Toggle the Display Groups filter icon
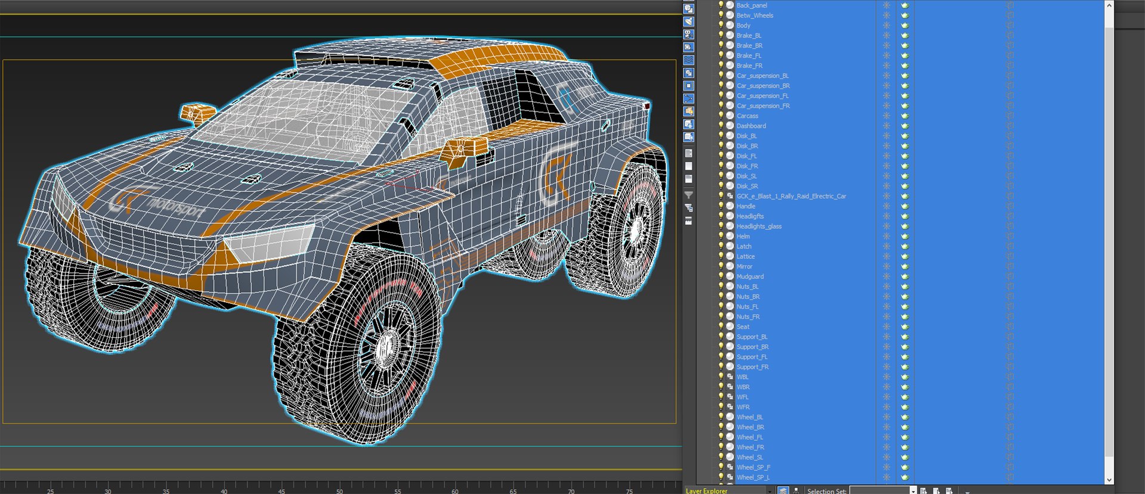 coord(689,73)
